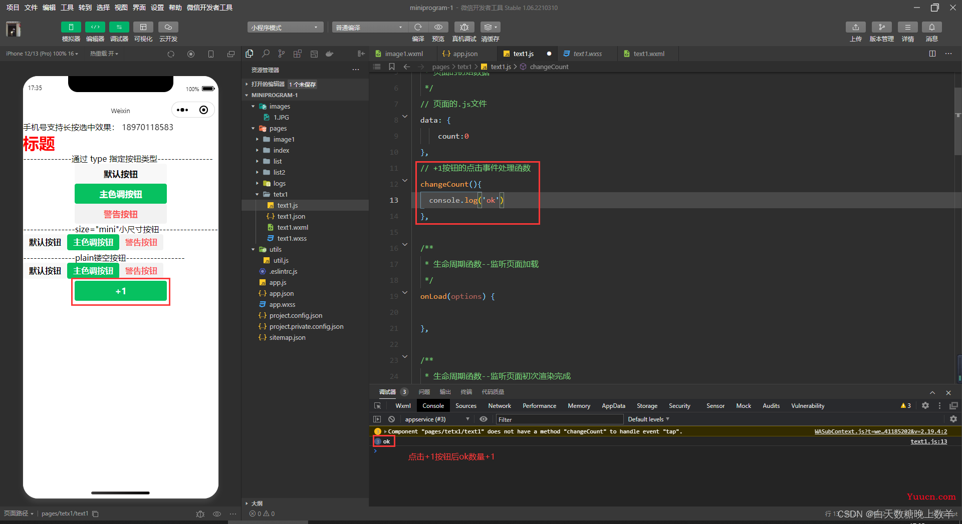Fold the data block at line 8
This screenshot has height=524, width=962.
(405, 117)
